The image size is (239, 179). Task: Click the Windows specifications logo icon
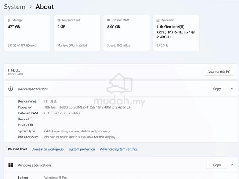pyautogui.click(x=10, y=165)
